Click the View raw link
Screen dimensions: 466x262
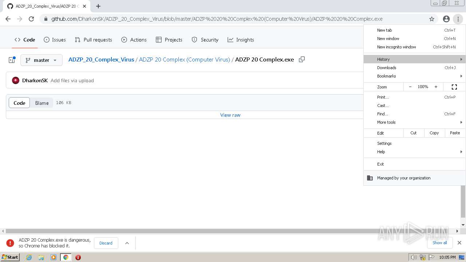click(230, 115)
